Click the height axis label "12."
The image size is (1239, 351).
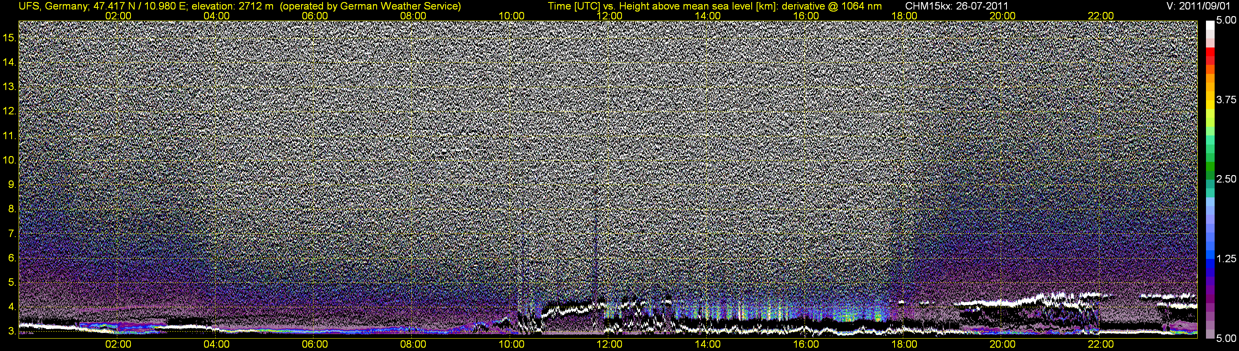(x=9, y=111)
